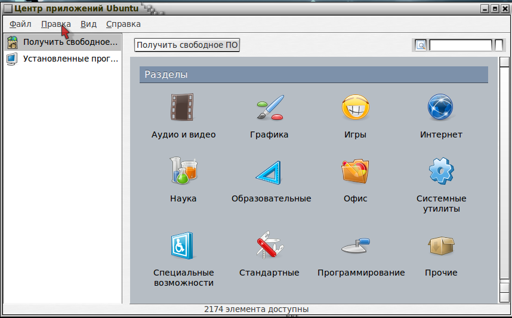Click the Получить свободное ПО button
Viewport: 512px width, 318px height.
point(187,45)
